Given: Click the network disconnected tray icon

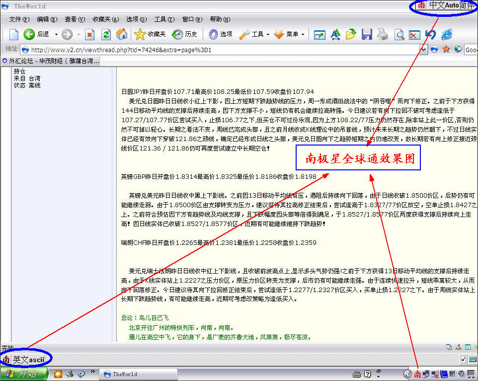Looking at the screenshot, I should click(435, 374).
